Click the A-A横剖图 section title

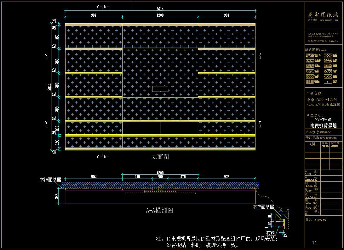(x=159, y=210)
